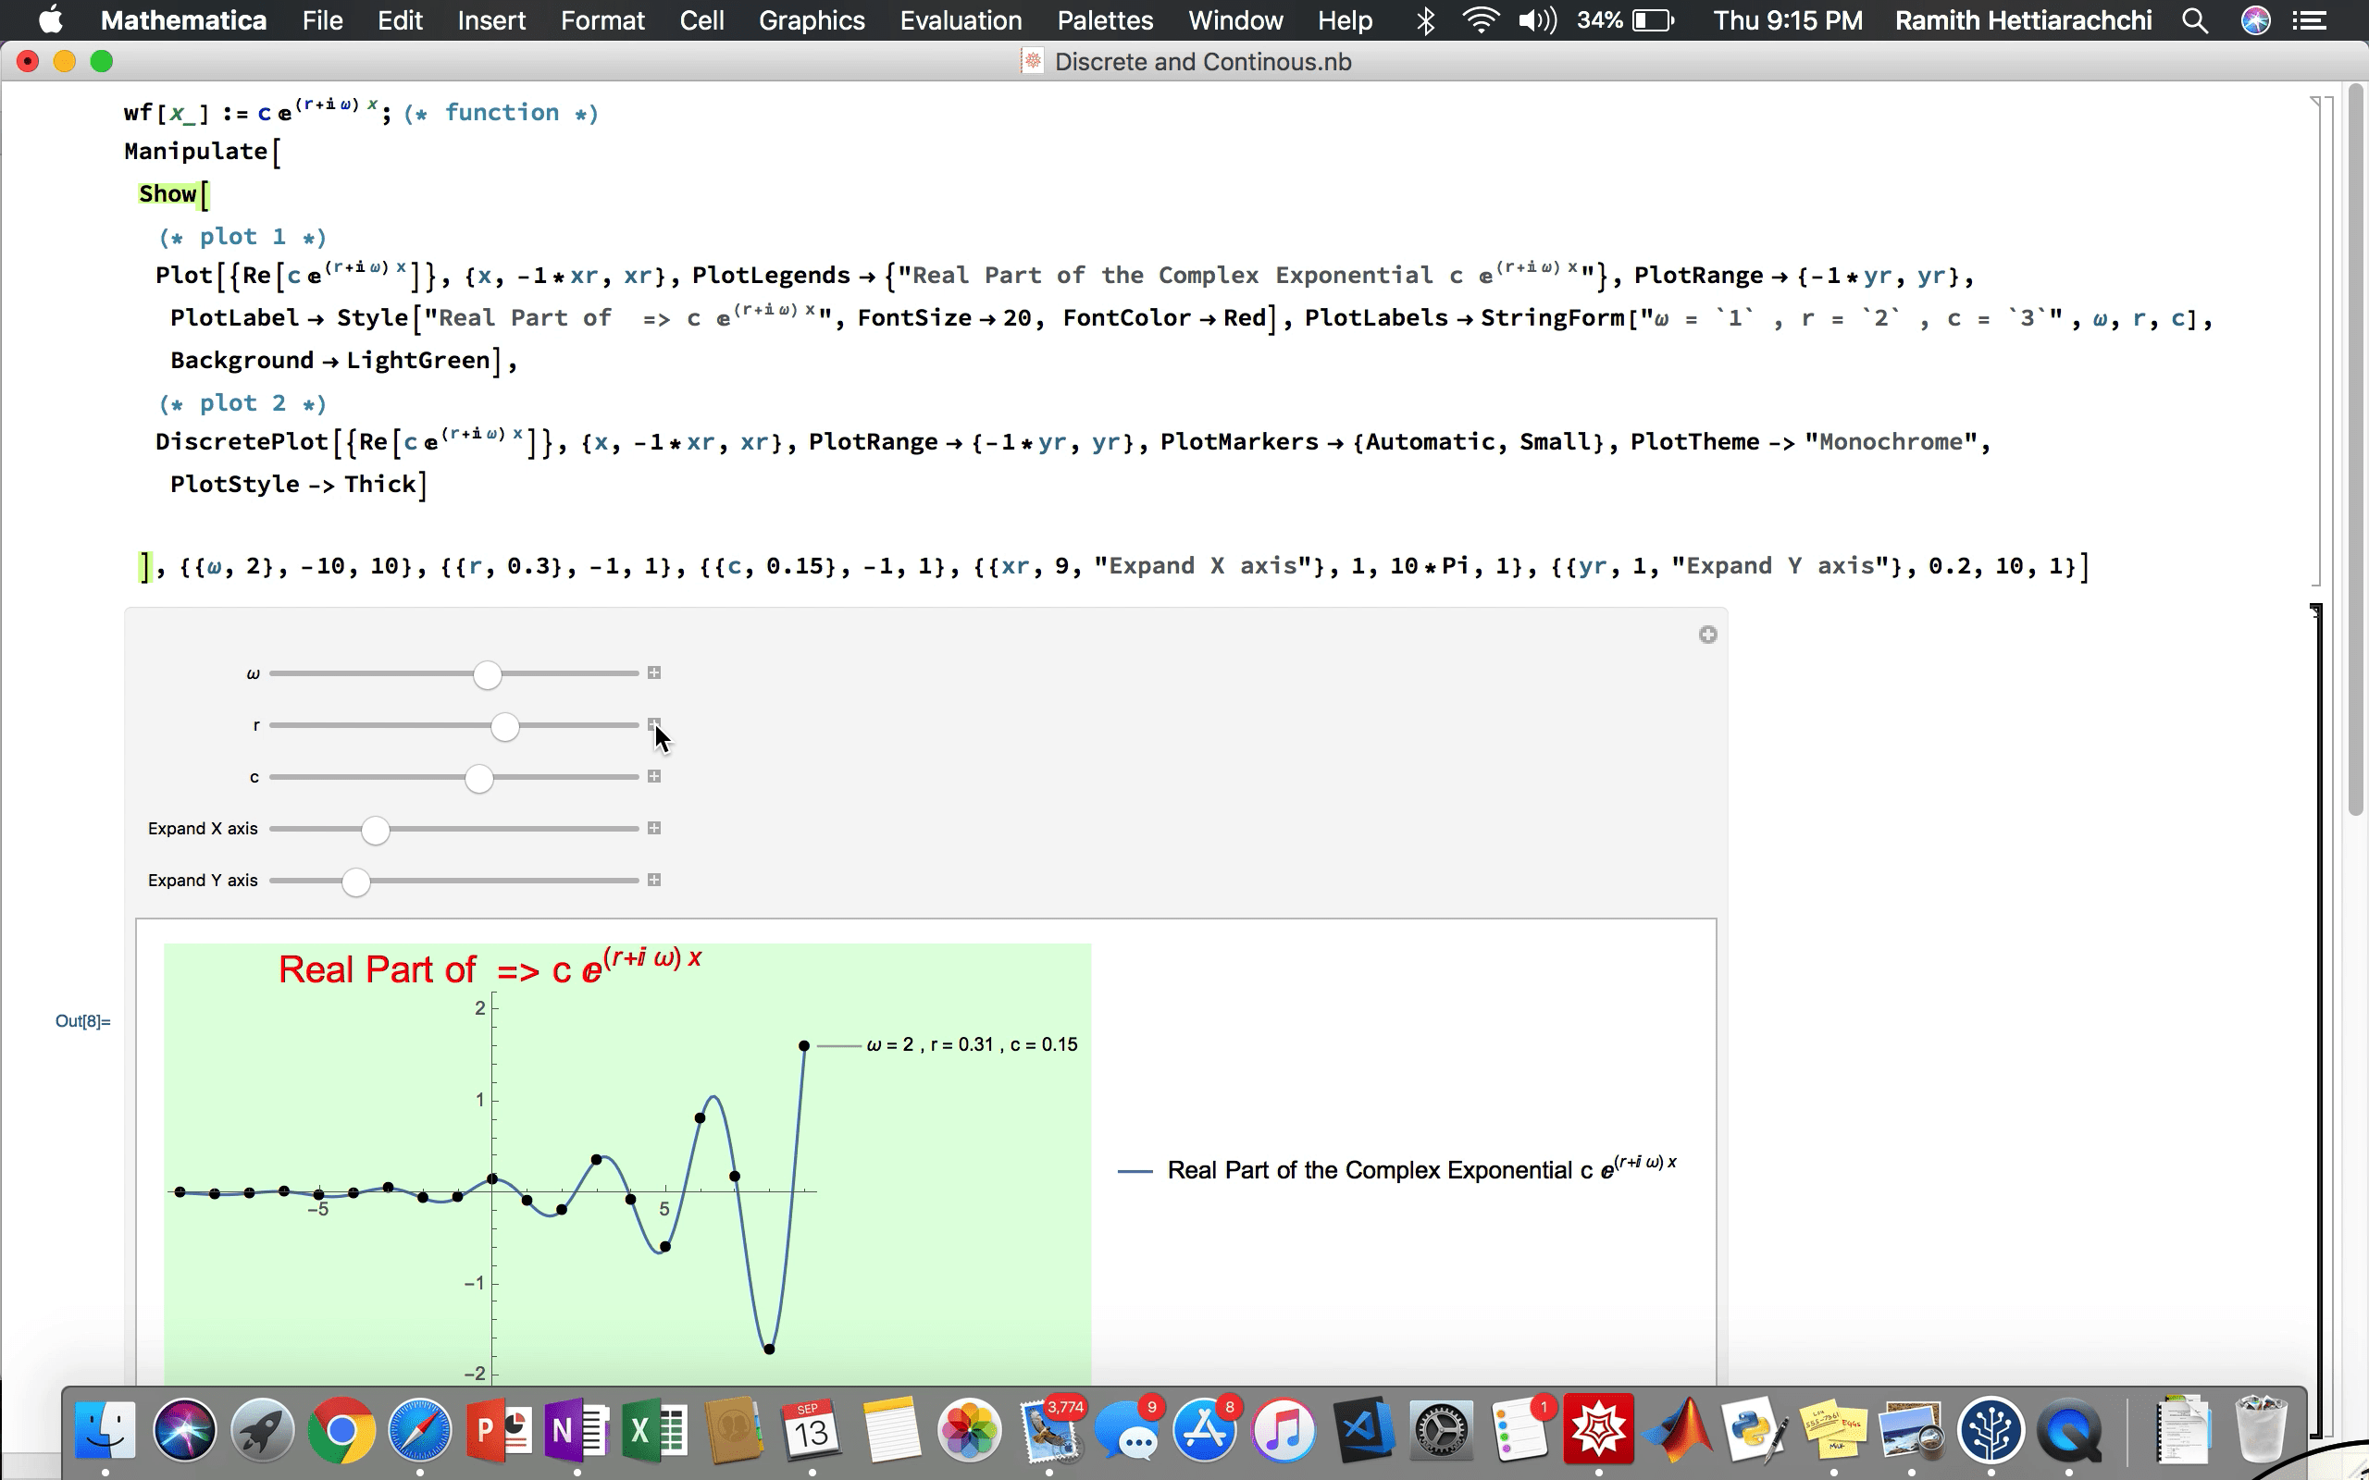
Task: Open the Evaluation menu in menu bar
Action: pos(961,20)
